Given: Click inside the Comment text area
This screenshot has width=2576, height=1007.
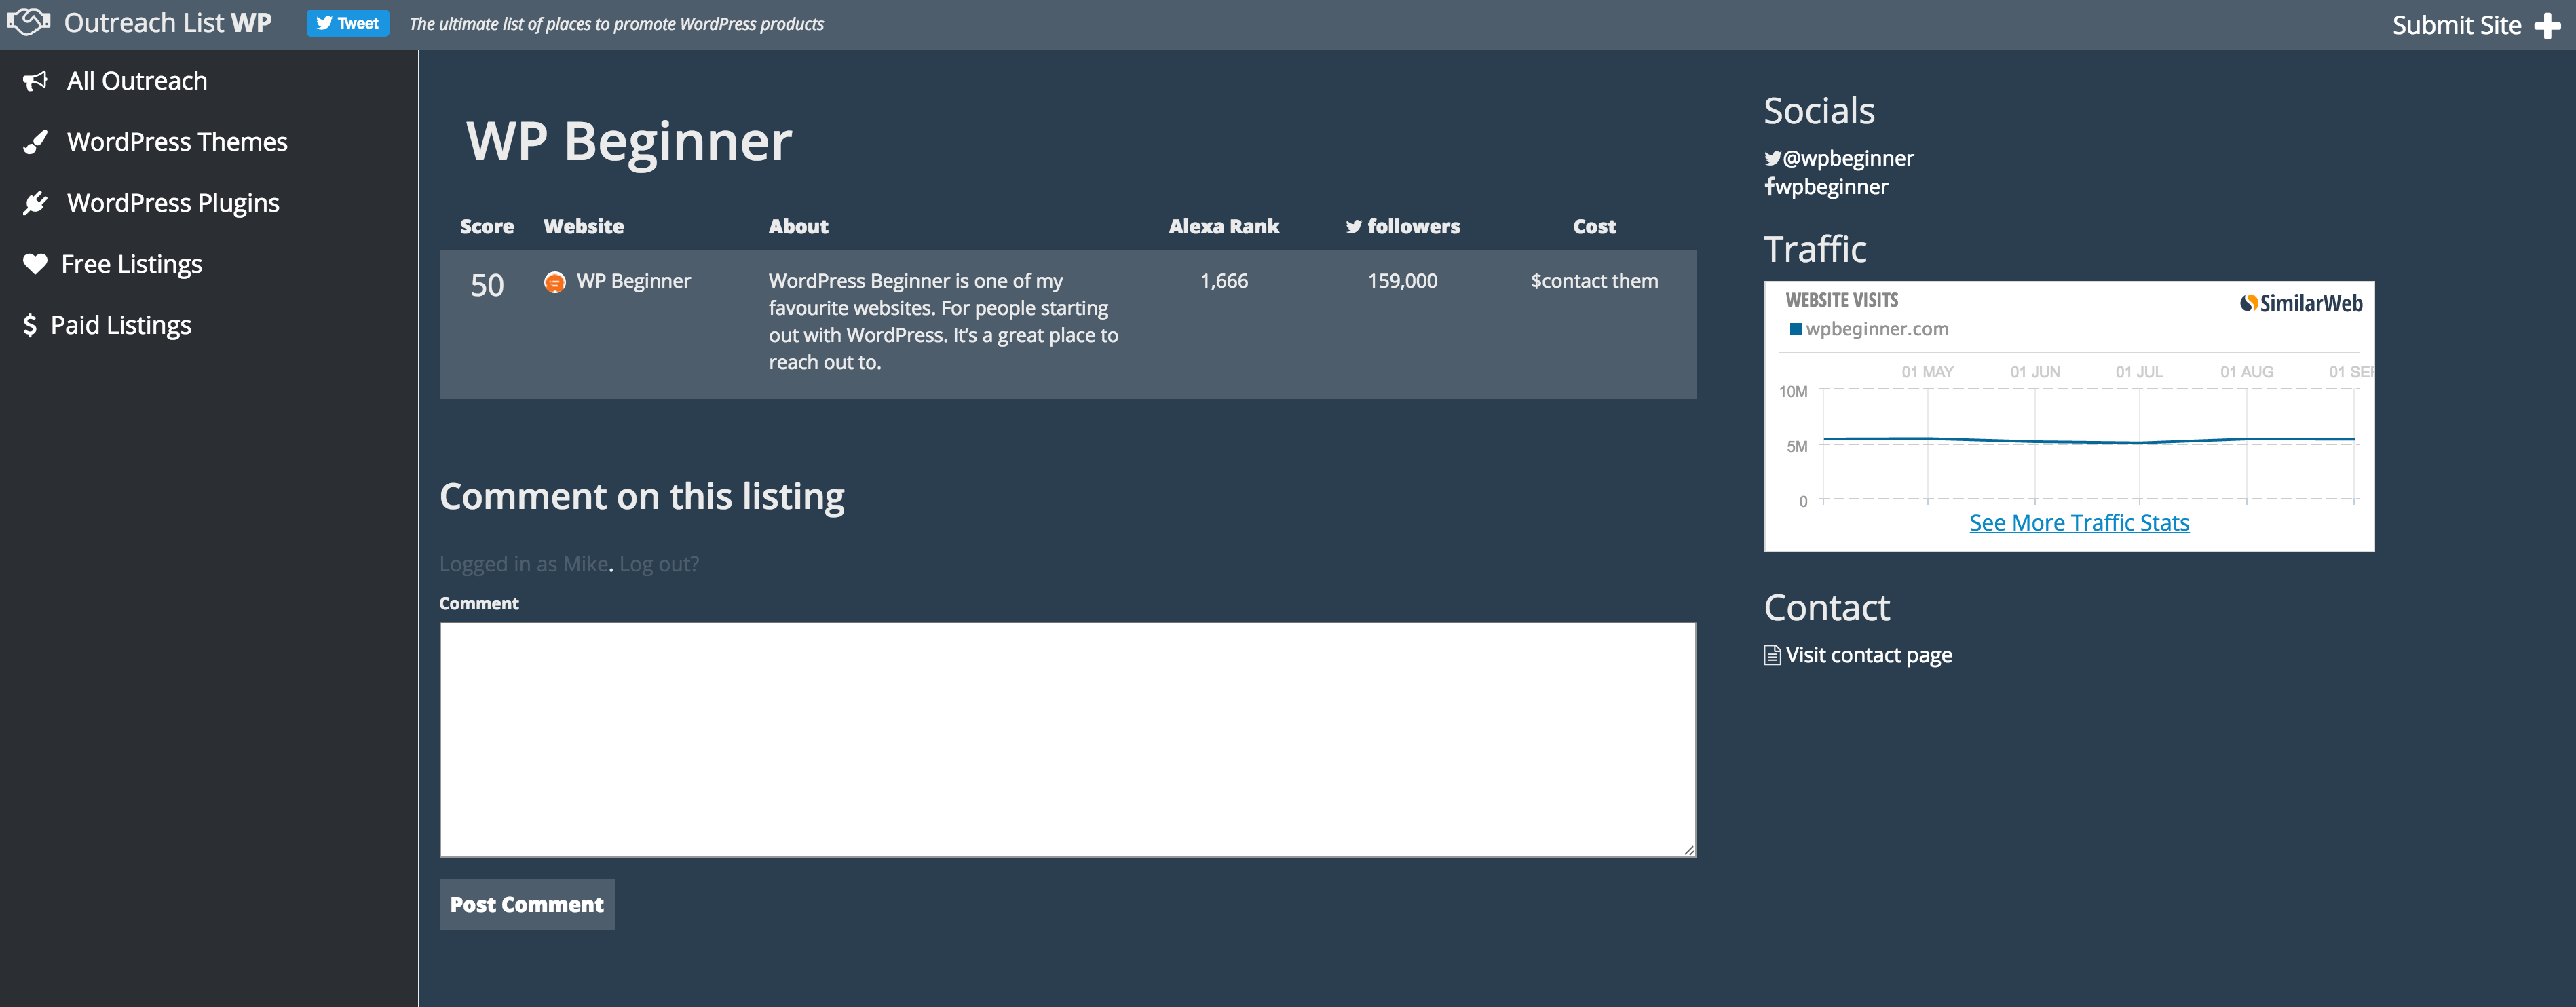Looking at the screenshot, I should pos(1067,739).
